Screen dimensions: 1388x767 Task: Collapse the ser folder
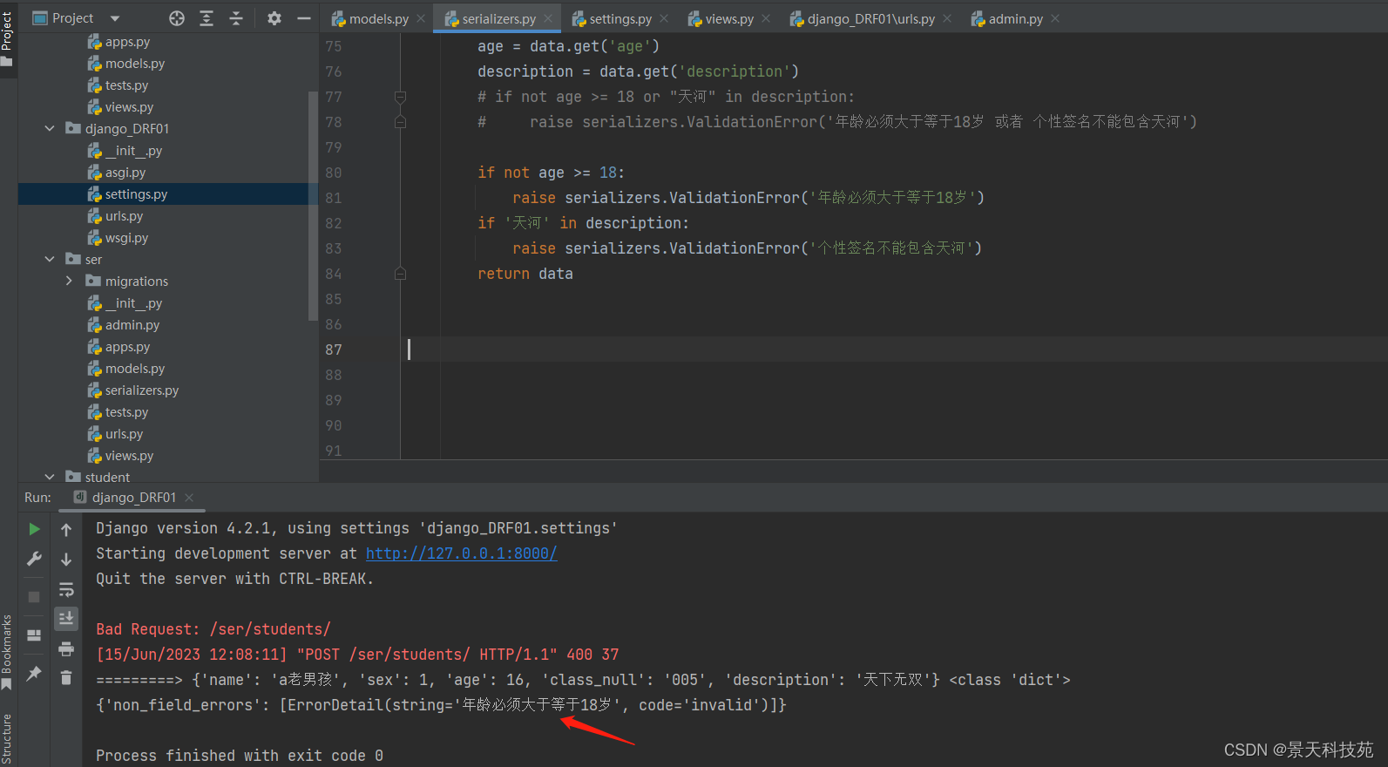point(50,260)
